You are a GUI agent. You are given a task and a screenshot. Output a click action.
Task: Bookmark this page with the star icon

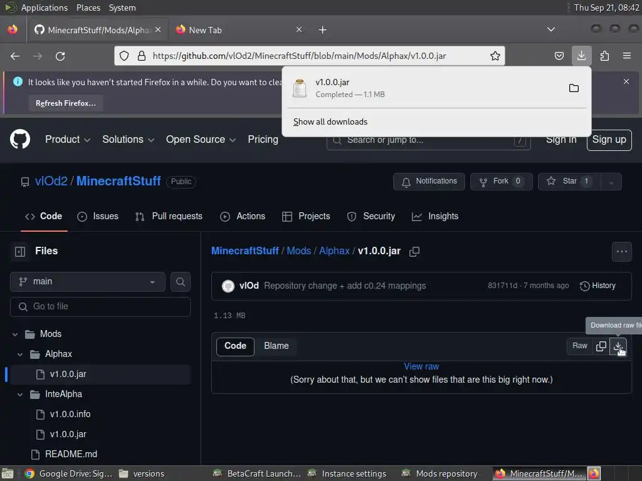(495, 56)
